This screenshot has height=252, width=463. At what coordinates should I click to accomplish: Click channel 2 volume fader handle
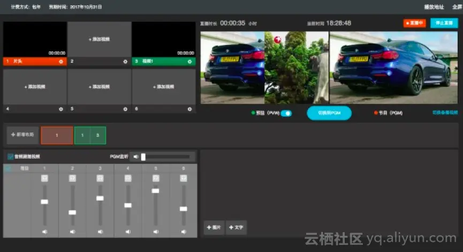(x=72, y=212)
